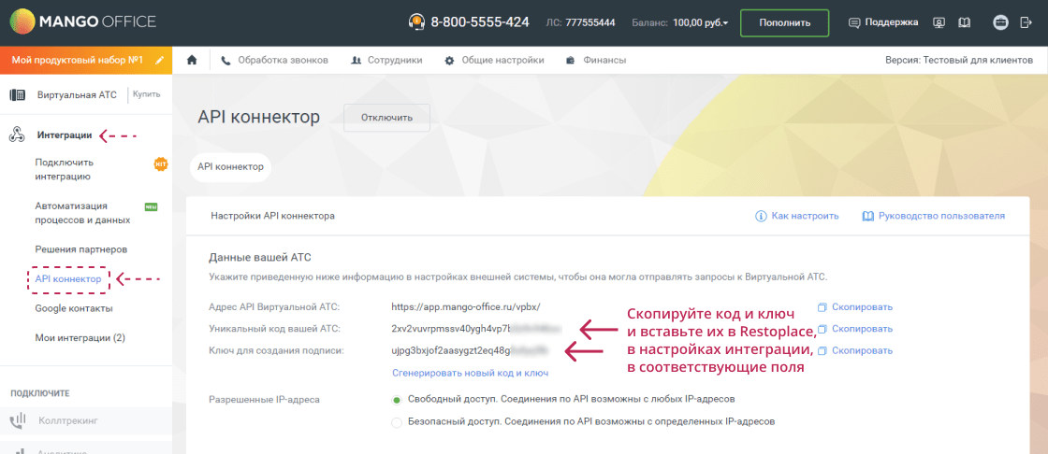The height and width of the screenshot is (454, 1048).
Task: Open Виртуальная АТС section
Action: [77, 94]
